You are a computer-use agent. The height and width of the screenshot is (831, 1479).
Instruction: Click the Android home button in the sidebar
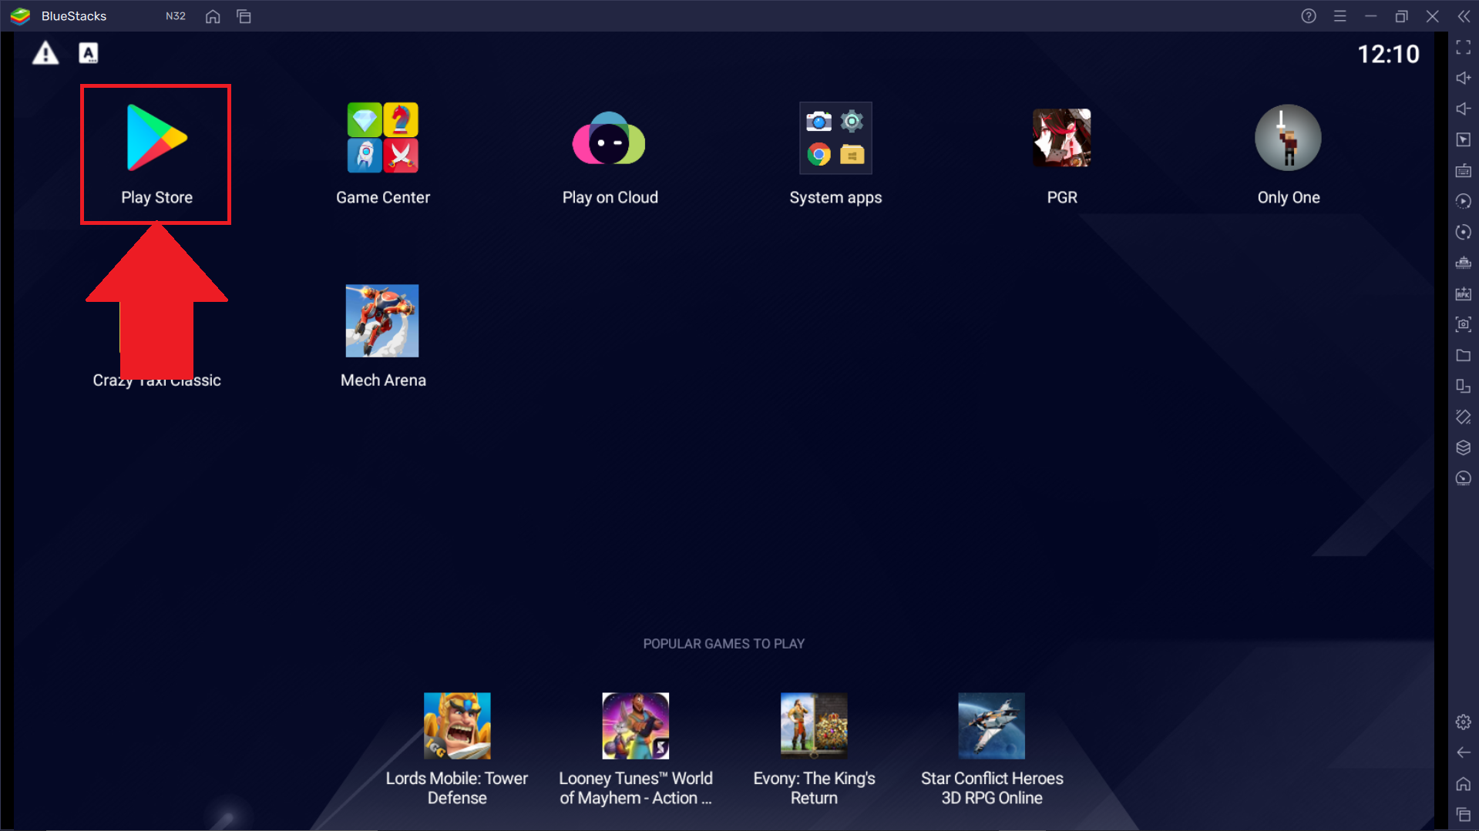click(1464, 784)
